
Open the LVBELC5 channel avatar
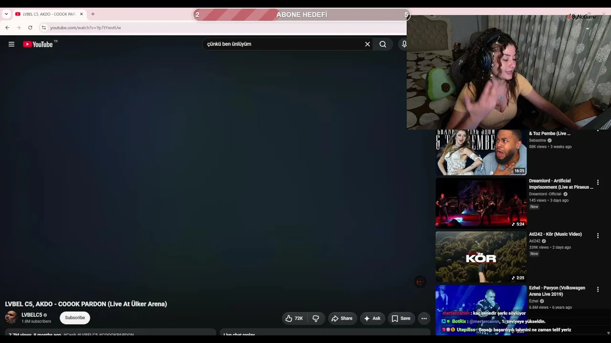point(11,317)
